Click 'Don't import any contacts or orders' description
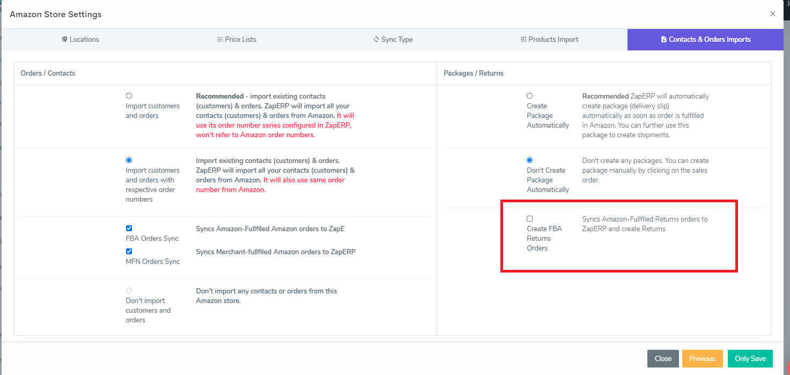Viewport: 790px width, 375px height. [267, 296]
